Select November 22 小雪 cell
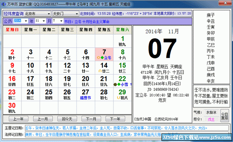 pos(122,81)
